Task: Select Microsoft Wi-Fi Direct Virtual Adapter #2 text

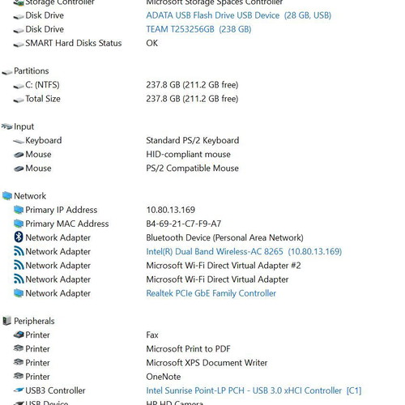Action: (224, 266)
